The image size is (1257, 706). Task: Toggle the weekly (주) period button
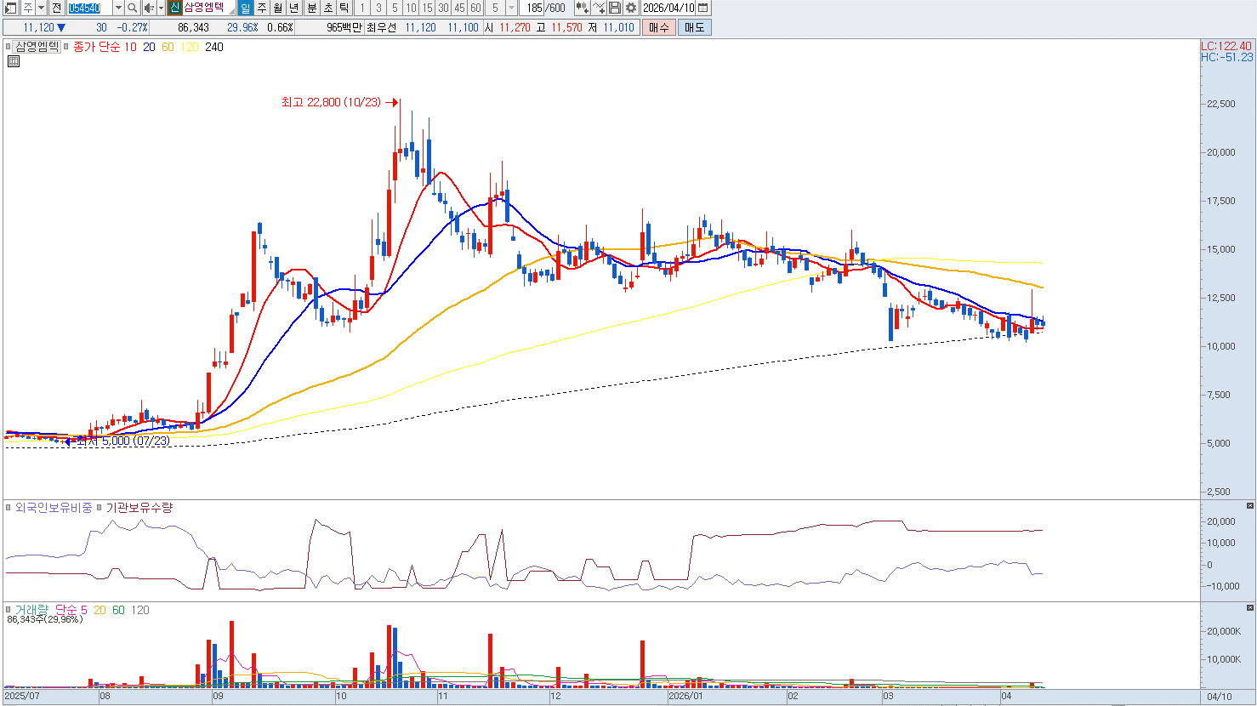(x=261, y=8)
